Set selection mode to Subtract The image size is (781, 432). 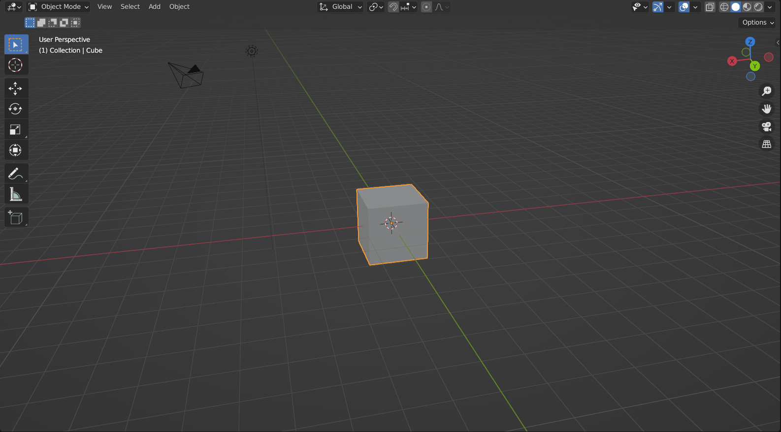pyautogui.click(x=53, y=23)
